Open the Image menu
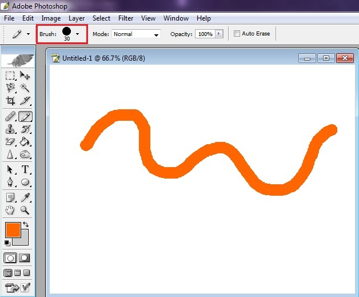Screen dimensions: 359x297 [51, 18]
